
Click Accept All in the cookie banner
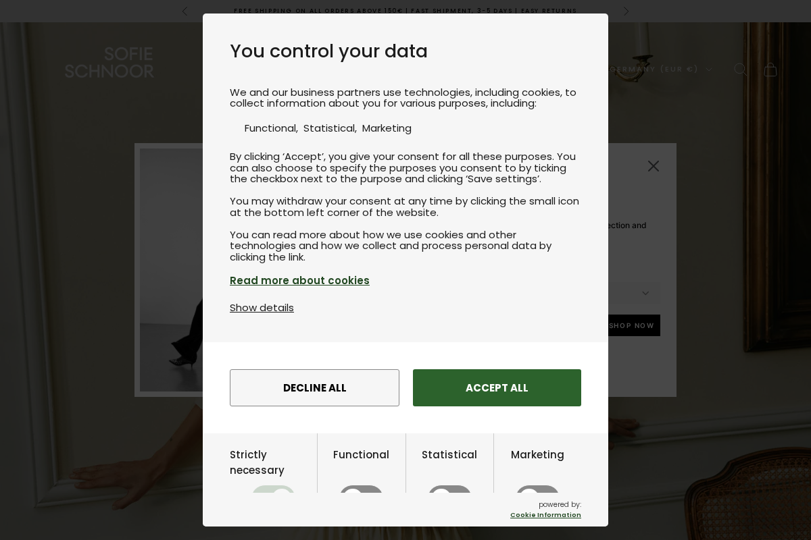coord(497,388)
